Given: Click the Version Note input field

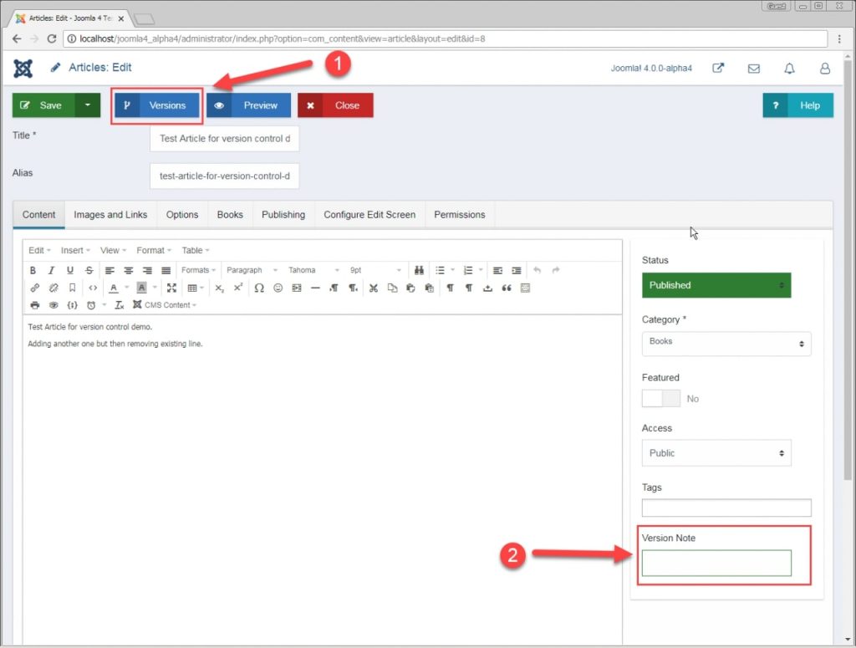Looking at the screenshot, I should pos(716,563).
